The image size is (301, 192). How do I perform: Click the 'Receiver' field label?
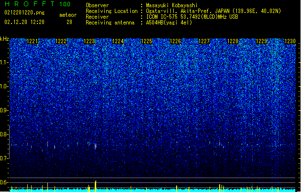[x=97, y=17]
